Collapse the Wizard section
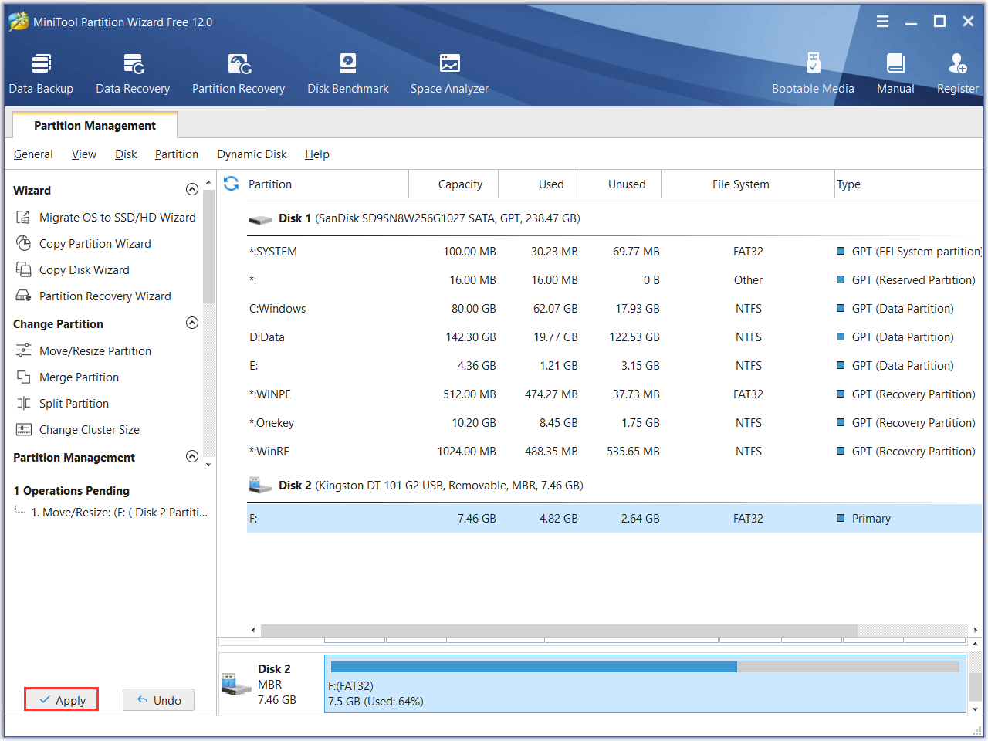Screen dimensions: 988x741 [x=192, y=190]
